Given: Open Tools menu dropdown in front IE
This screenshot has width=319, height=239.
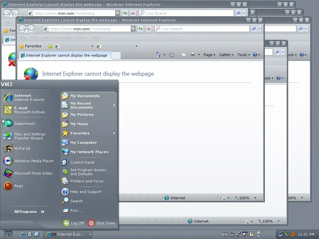Looking at the screenshot, I should click(244, 55).
